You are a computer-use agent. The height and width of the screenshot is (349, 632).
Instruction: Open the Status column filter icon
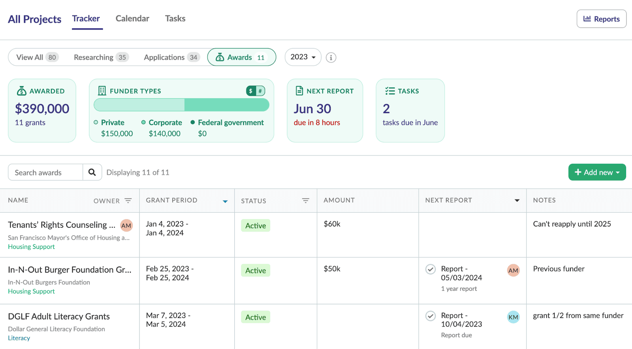(x=305, y=200)
